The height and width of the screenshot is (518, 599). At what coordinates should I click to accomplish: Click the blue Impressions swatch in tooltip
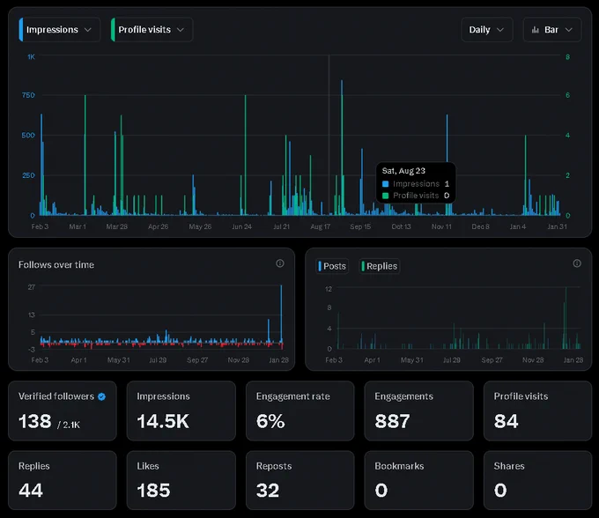tap(386, 184)
